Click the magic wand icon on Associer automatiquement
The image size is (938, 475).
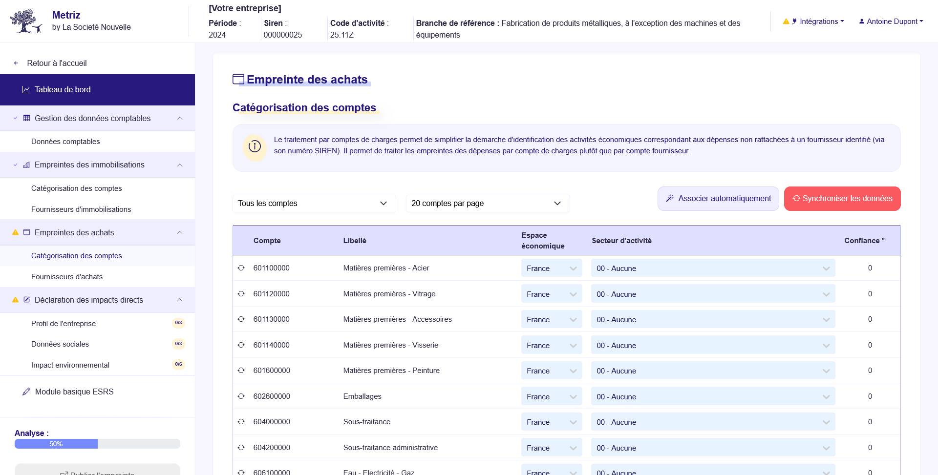[x=669, y=198]
